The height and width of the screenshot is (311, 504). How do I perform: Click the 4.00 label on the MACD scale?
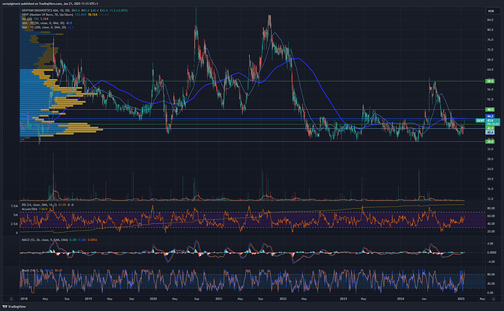491,244
